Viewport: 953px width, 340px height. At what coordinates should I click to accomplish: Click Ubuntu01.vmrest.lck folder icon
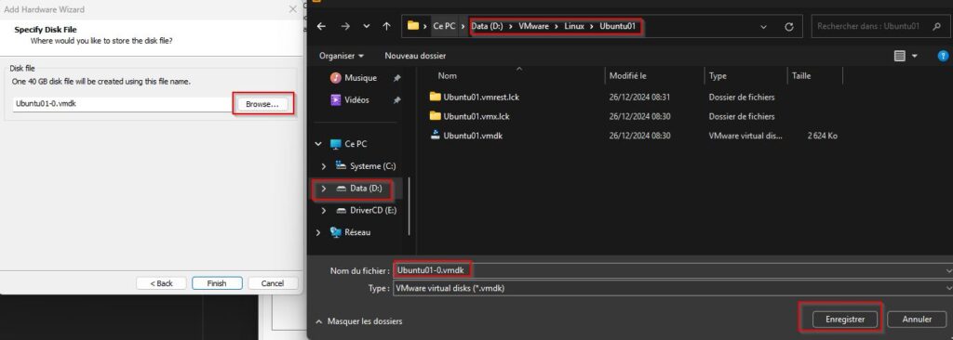click(436, 97)
